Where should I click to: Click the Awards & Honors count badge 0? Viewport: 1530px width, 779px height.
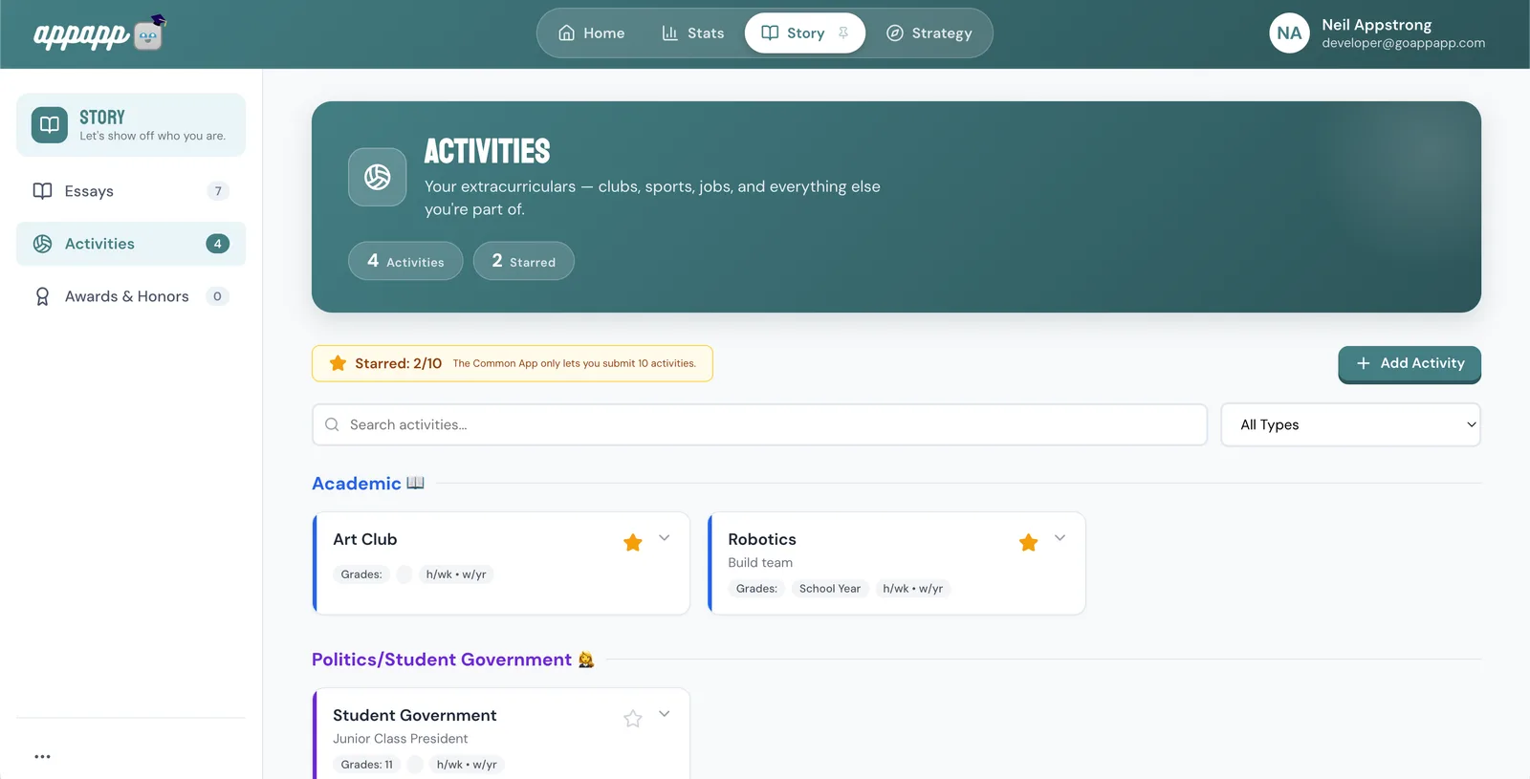[217, 296]
